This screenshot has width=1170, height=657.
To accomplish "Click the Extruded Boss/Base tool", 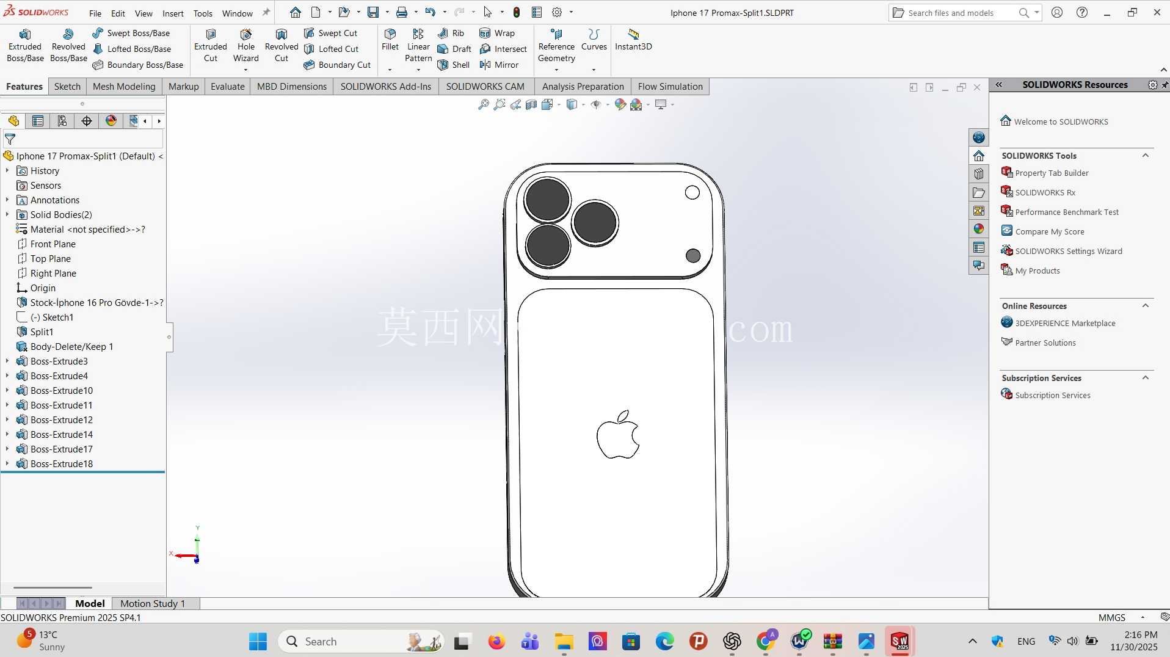I will (x=25, y=46).
